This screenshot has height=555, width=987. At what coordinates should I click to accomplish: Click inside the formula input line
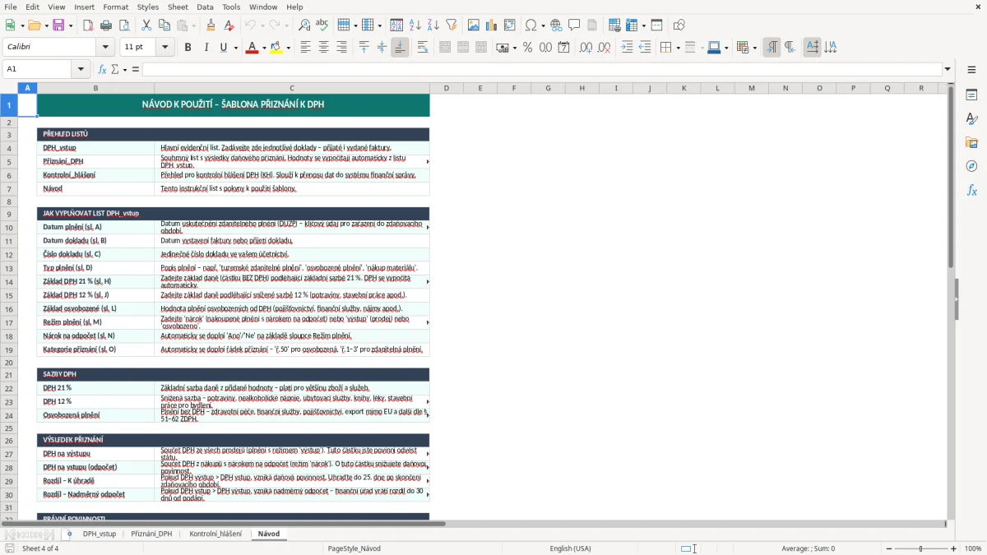click(541, 69)
